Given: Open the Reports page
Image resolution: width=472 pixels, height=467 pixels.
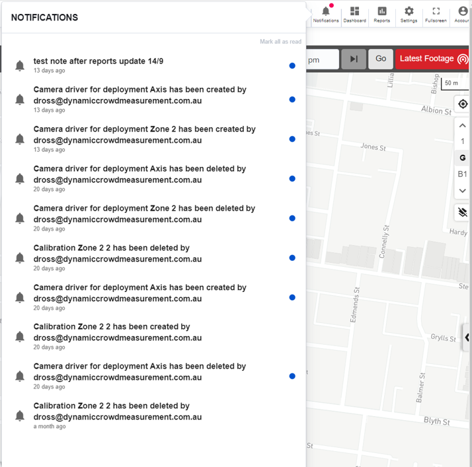Looking at the screenshot, I should tap(381, 15).
